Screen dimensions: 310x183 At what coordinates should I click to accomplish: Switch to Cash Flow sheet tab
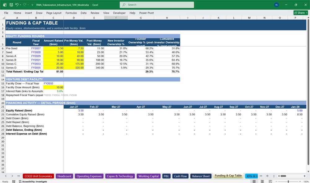pyautogui.click(x=180, y=176)
